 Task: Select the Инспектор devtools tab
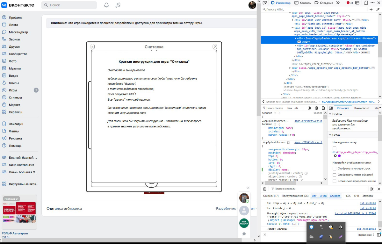(x=281, y=3)
